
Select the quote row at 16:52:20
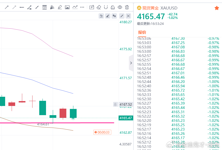click(178, 121)
